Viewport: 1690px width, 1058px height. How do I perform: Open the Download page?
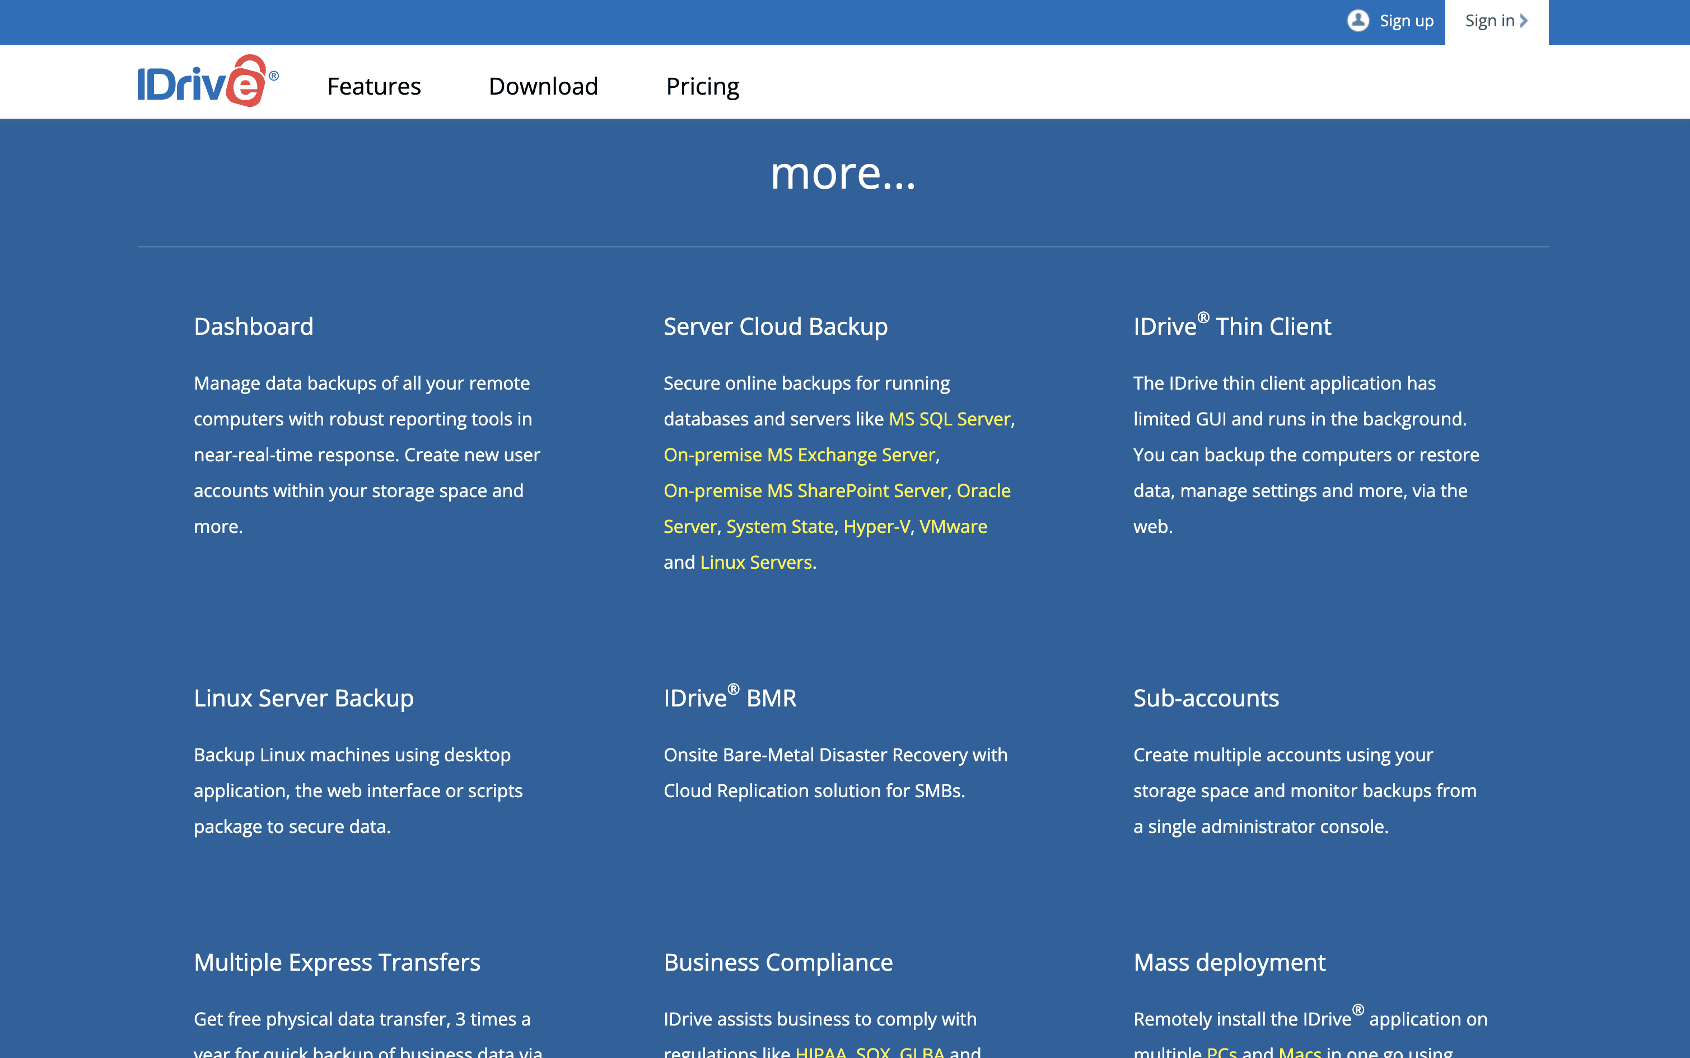(543, 86)
